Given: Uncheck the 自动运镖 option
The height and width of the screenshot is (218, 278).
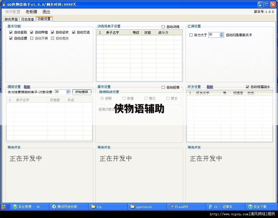Looking at the screenshot, I should (x=11, y=38).
